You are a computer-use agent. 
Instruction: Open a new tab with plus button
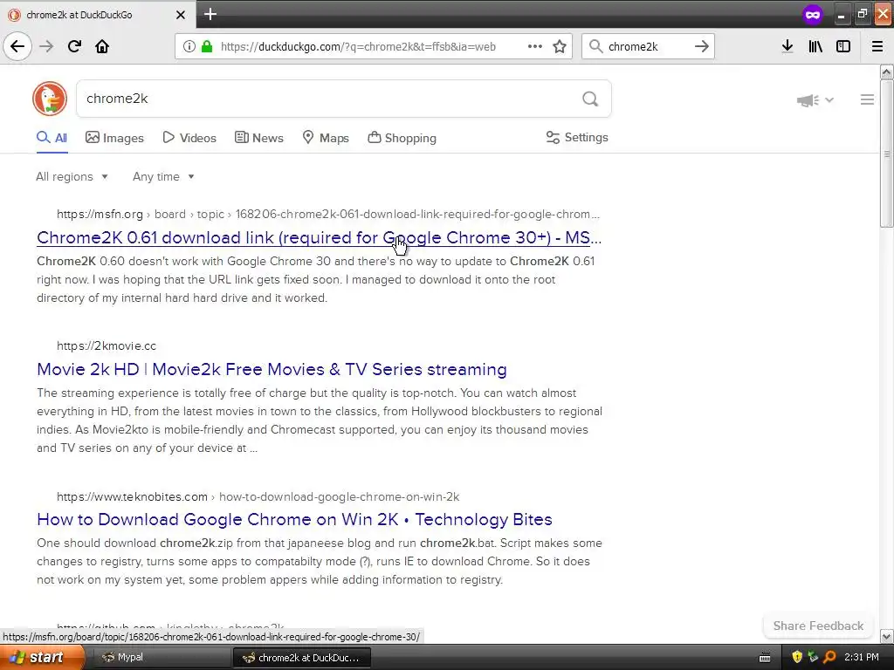pyautogui.click(x=210, y=14)
